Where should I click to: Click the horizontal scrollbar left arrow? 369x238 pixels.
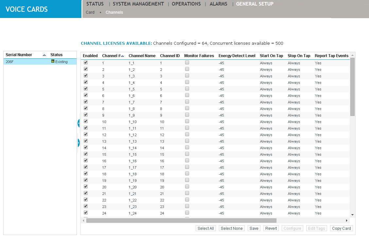tap(83, 220)
